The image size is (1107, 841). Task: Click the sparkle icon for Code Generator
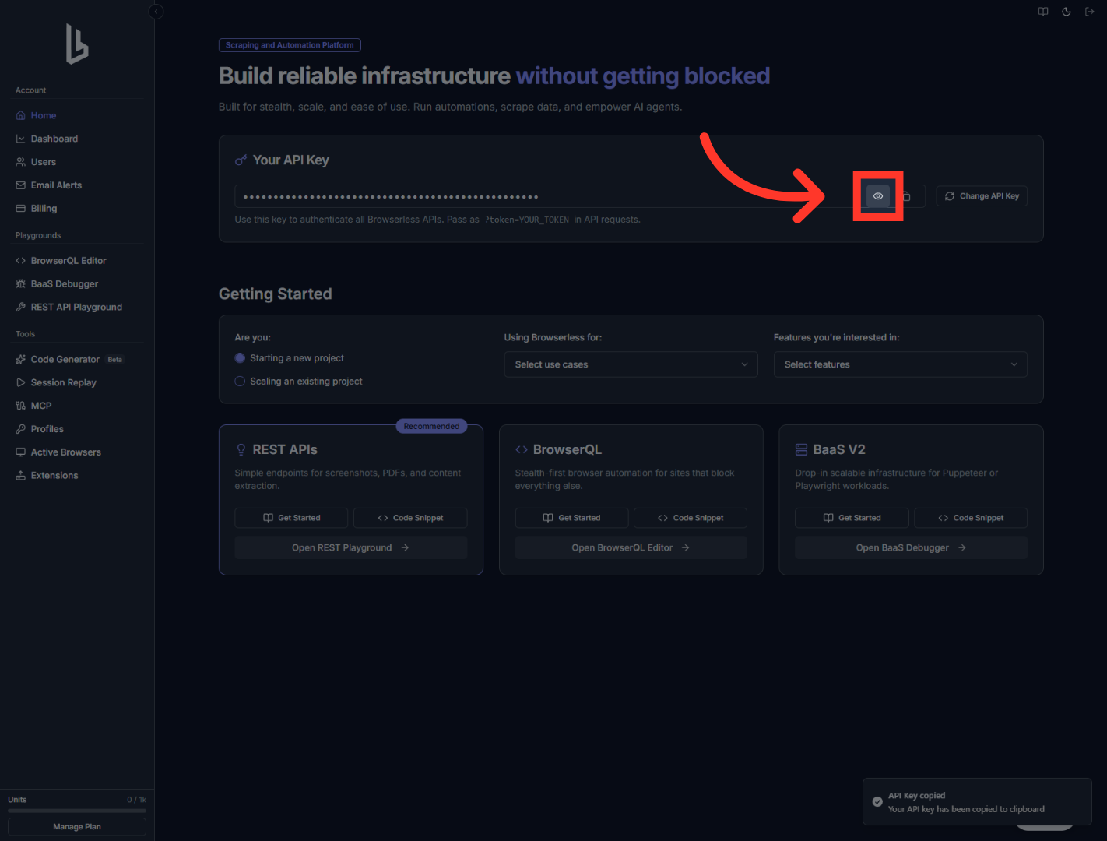(21, 360)
